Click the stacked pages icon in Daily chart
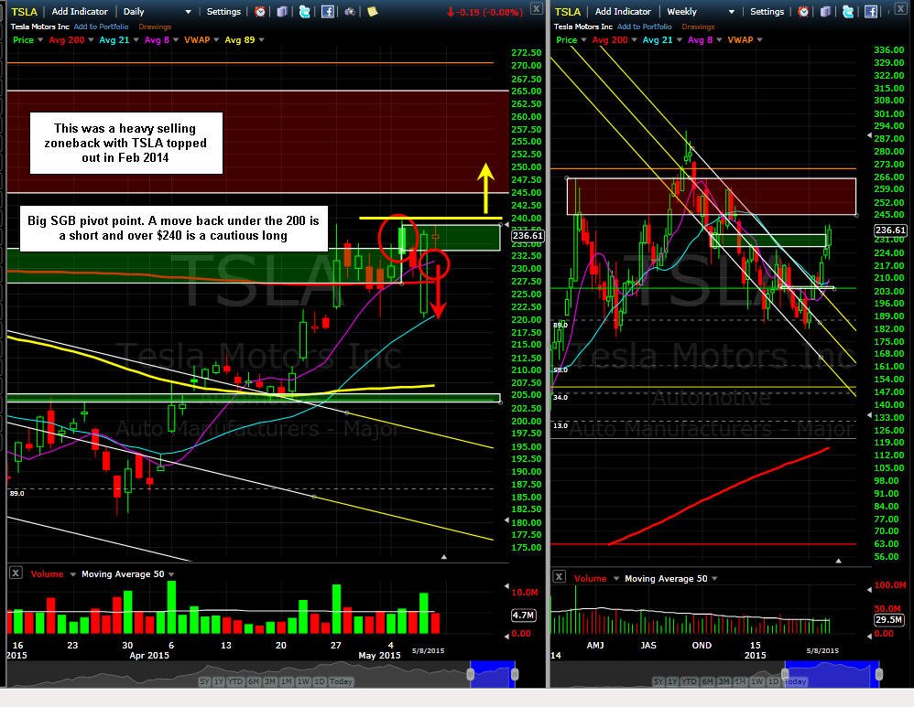Viewport: 914px width, 707px height. [x=282, y=12]
